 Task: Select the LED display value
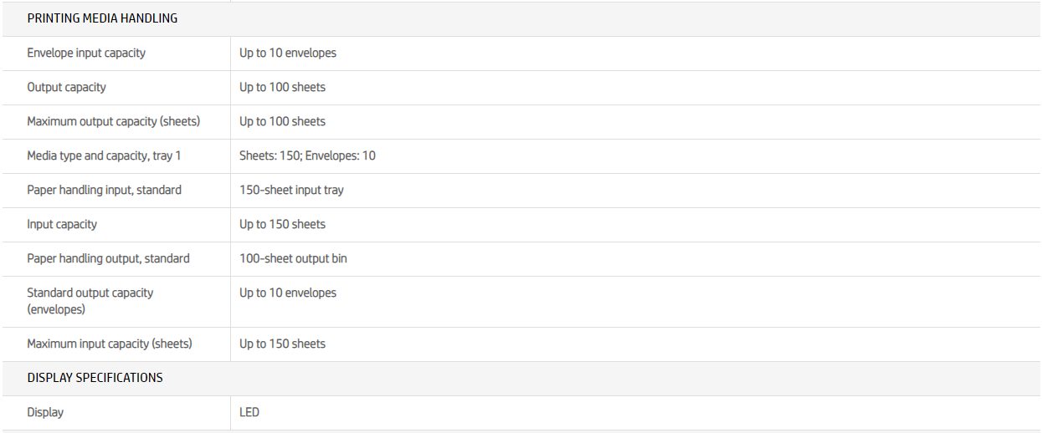(x=249, y=412)
